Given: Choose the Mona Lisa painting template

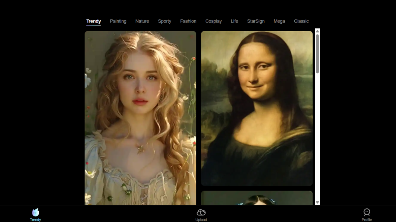Looking at the screenshot, I should (257, 108).
